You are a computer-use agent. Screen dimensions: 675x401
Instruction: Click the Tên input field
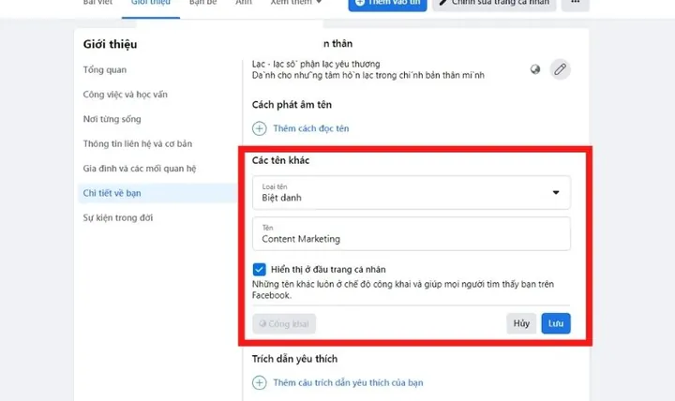(x=412, y=233)
